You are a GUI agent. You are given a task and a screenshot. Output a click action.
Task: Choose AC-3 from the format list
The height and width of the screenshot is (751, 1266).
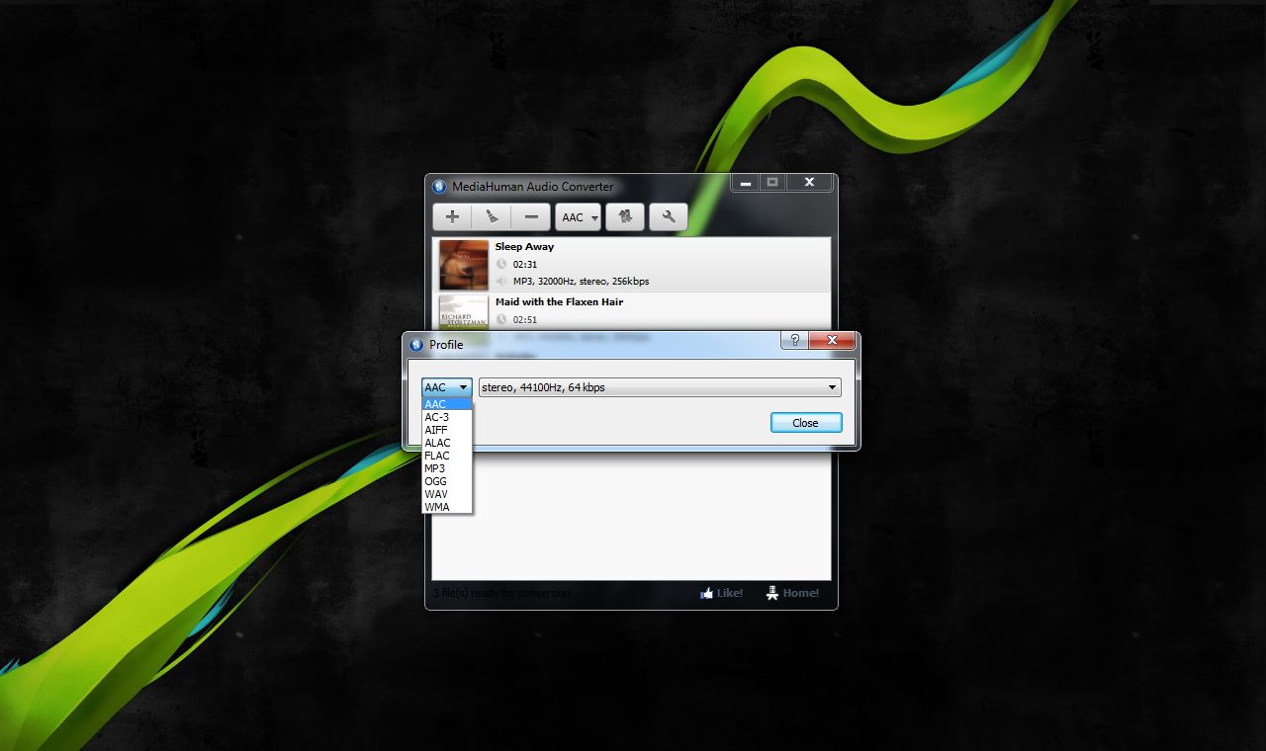(x=447, y=417)
